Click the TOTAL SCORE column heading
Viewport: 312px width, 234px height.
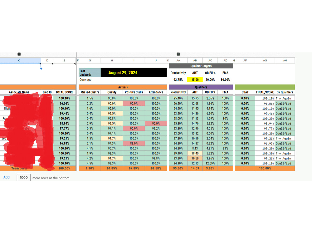click(64, 92)
